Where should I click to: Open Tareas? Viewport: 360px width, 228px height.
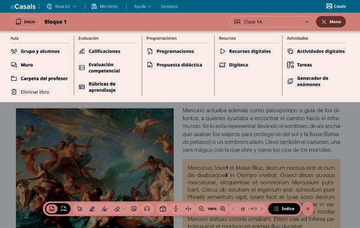(304, 65)
